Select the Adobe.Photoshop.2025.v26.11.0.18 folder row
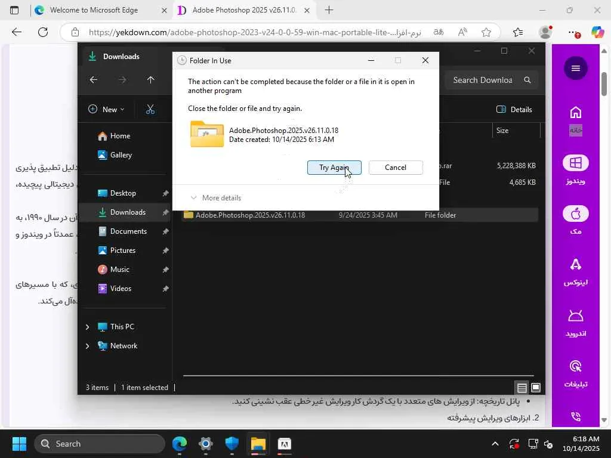611x458 pixels. tap(359, 215)
